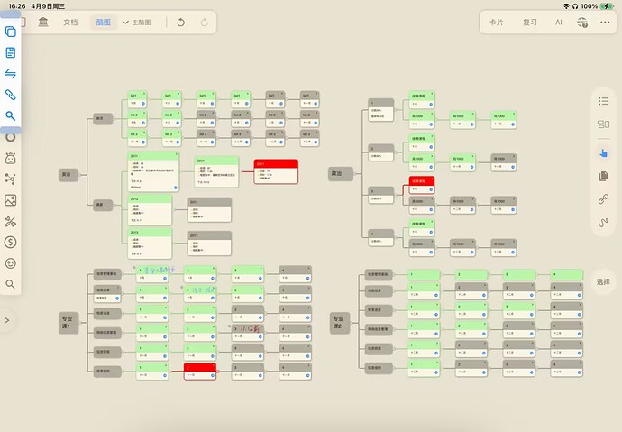Screen dimensions: 622x432
Task: Click the duplicate pages icon on the right toolbar
Action: (603, 176)
